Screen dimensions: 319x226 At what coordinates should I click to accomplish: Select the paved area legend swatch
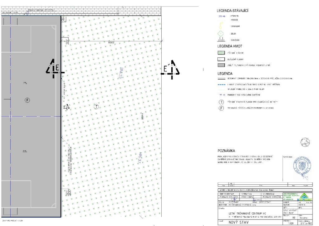pyautogui.click(x=221, y=59)
